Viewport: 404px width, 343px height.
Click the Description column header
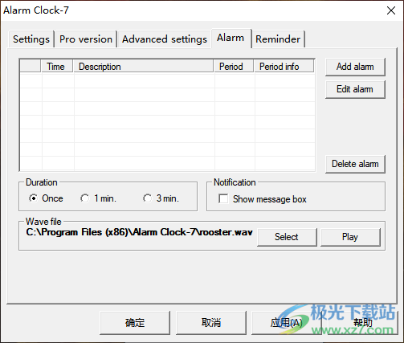click(x=143, y=67)
